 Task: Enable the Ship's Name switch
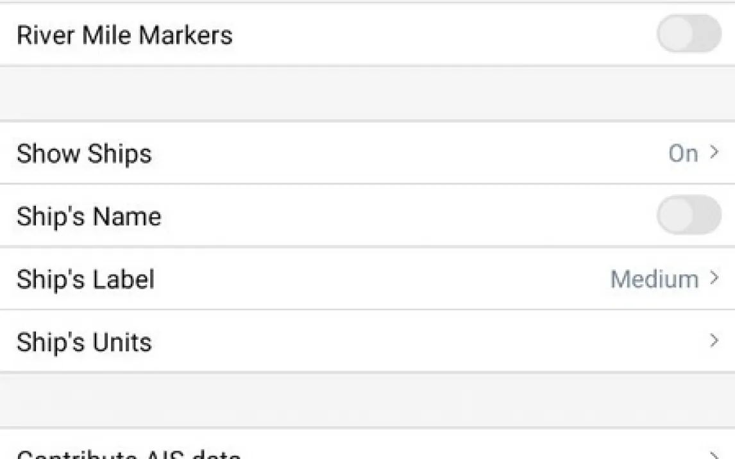coord(689,215)
